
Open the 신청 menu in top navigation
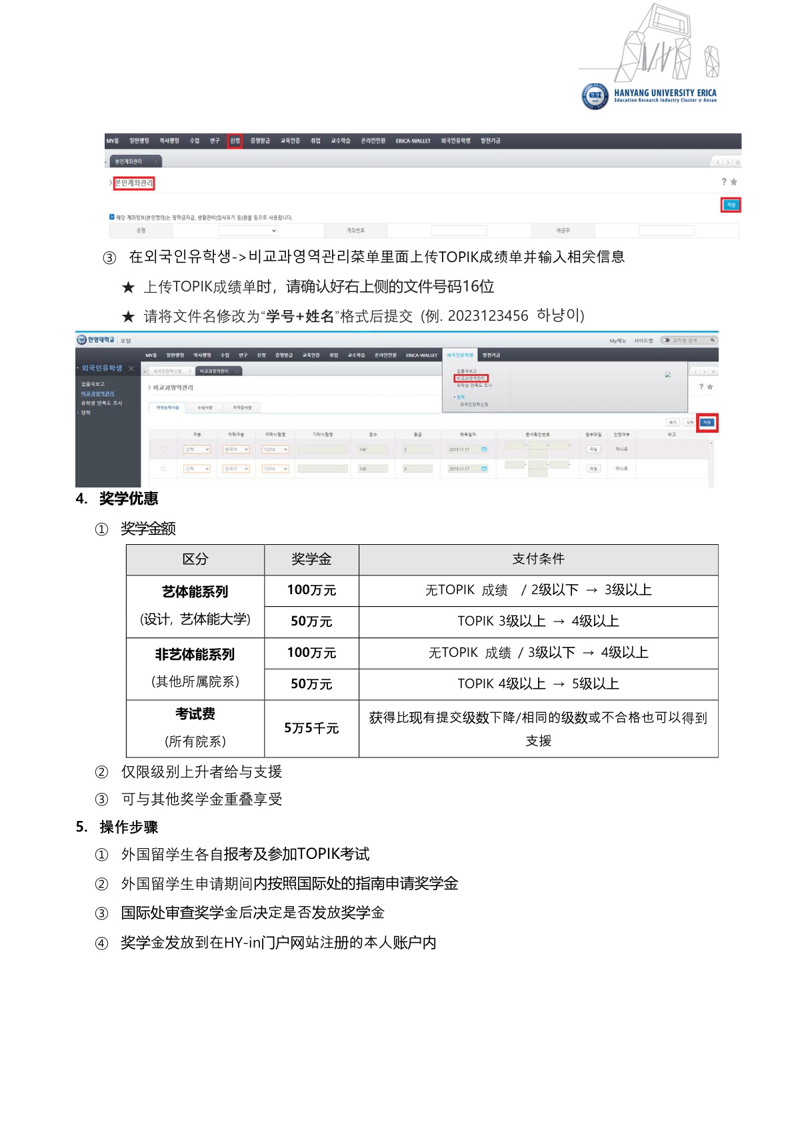235,141
